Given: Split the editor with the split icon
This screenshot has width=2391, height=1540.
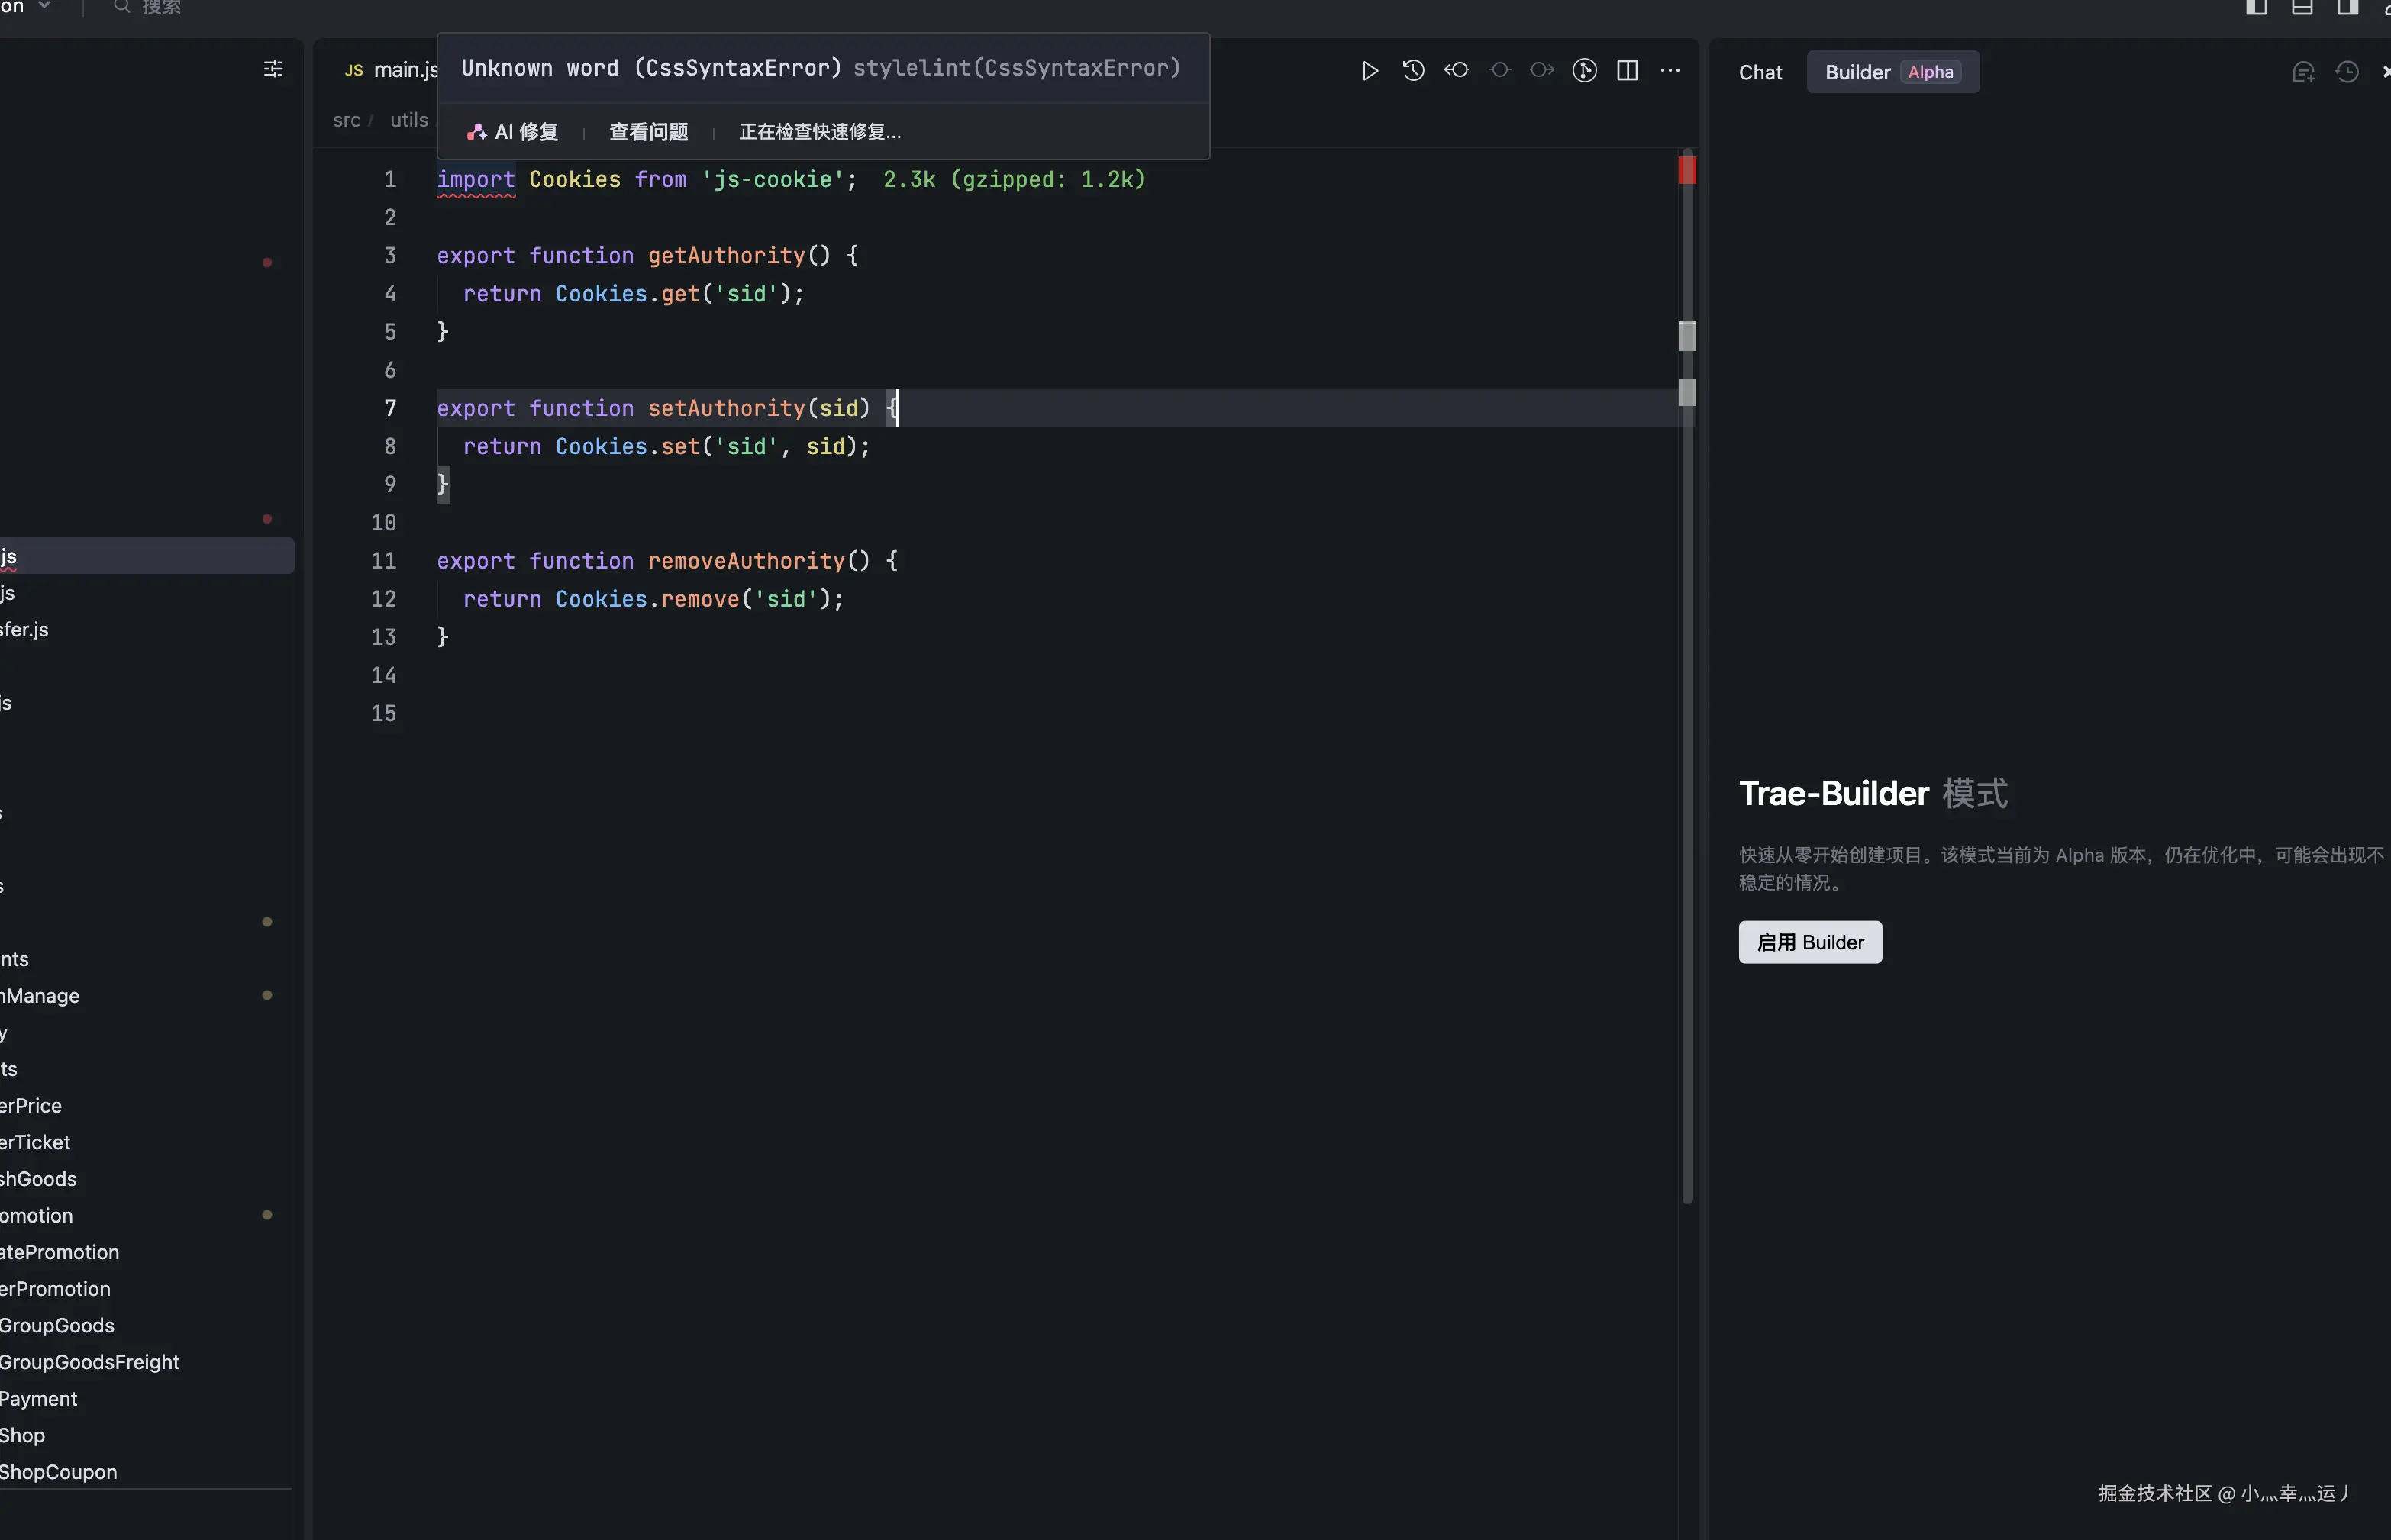Looking at the screenshot, I should 1627,71.
